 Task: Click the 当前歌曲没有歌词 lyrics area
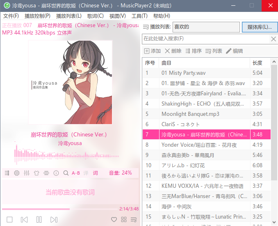coord(70,192)
